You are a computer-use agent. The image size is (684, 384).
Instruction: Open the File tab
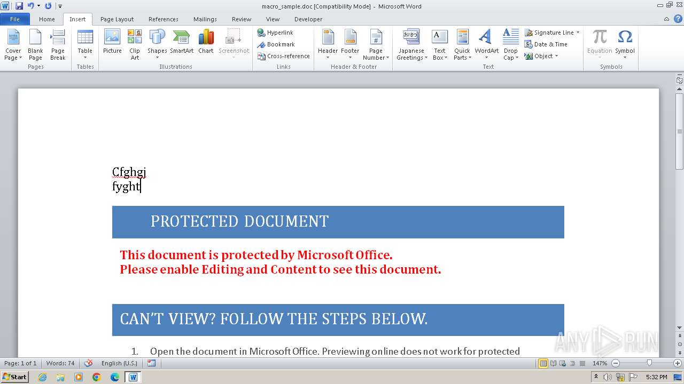click(15, 19)
